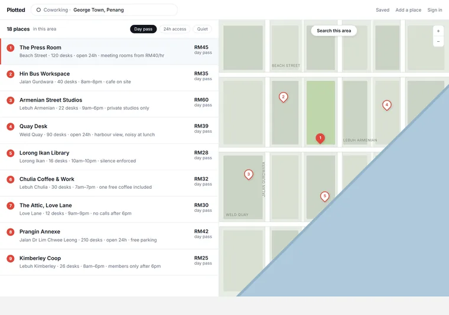This screenshot has width=449, height=315.
Task: Click map pin number 3
Action: click(x=249, y=175)
